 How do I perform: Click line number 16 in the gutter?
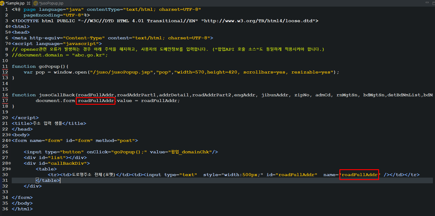pyautogui.click(x=5, y=95)
